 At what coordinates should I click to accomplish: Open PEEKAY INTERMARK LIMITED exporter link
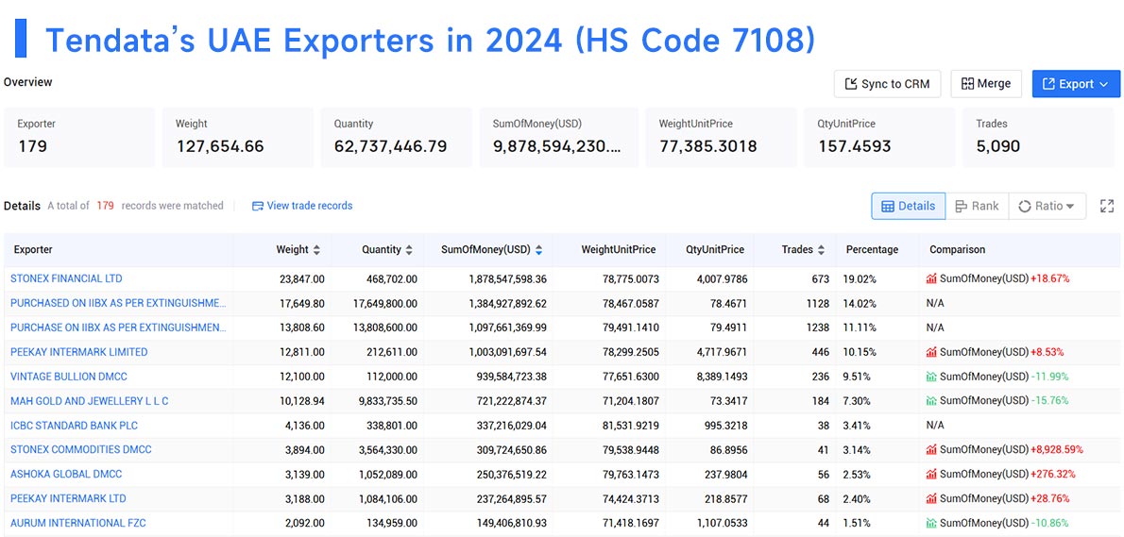pos(78,352)
